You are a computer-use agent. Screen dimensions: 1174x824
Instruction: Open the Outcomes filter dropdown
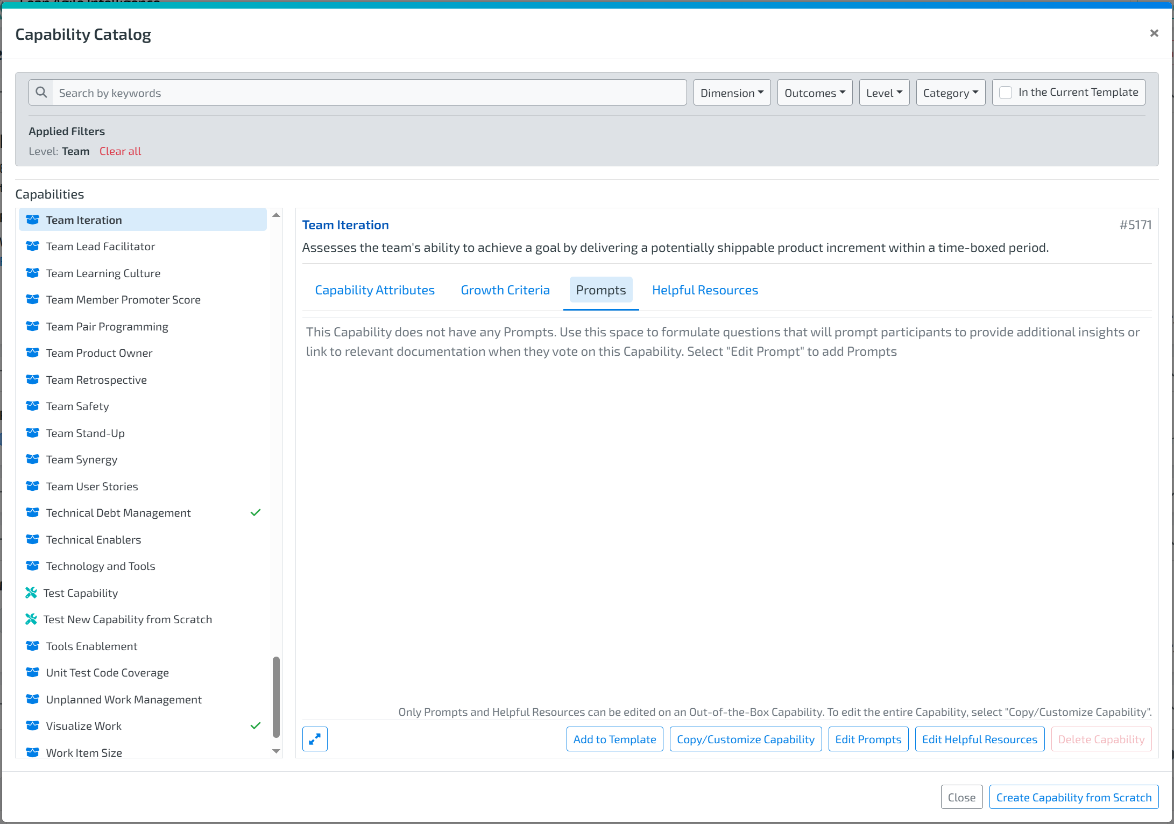tap(815, 93)
